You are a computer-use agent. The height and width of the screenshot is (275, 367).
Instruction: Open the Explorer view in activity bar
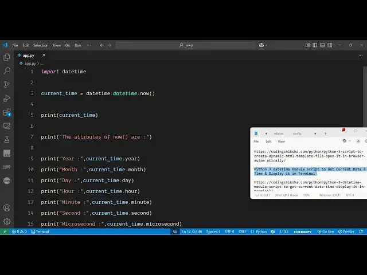point(7,57)
